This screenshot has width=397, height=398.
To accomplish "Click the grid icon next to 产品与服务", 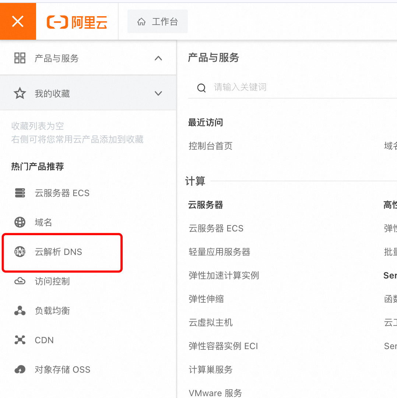I will [x=20, y=58].
